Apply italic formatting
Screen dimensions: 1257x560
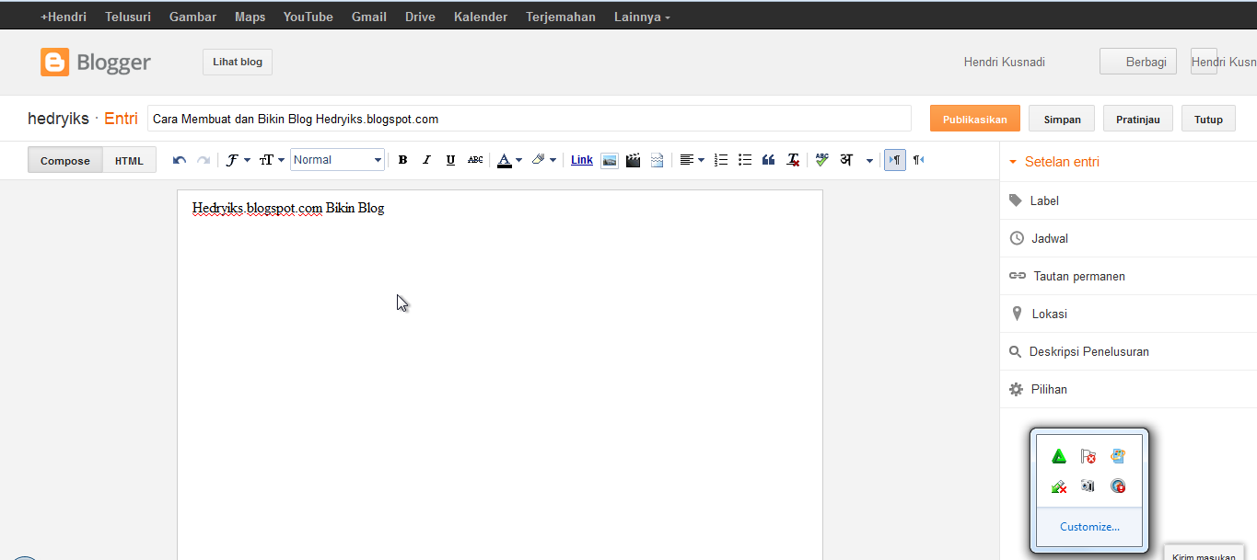click(426, 160)
